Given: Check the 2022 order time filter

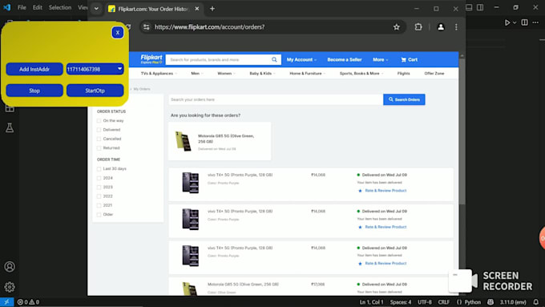Looking at the screenshot, I should (x=99, y=196).
